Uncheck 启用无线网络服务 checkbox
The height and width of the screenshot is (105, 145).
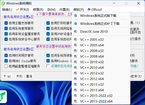tap(48, 28)
